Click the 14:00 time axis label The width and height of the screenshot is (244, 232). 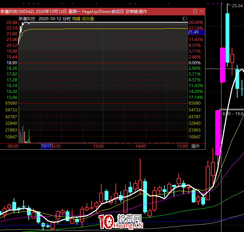point(141,146)
